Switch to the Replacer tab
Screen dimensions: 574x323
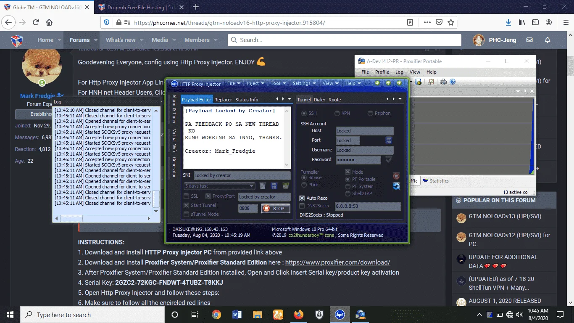tap(223, 100)
